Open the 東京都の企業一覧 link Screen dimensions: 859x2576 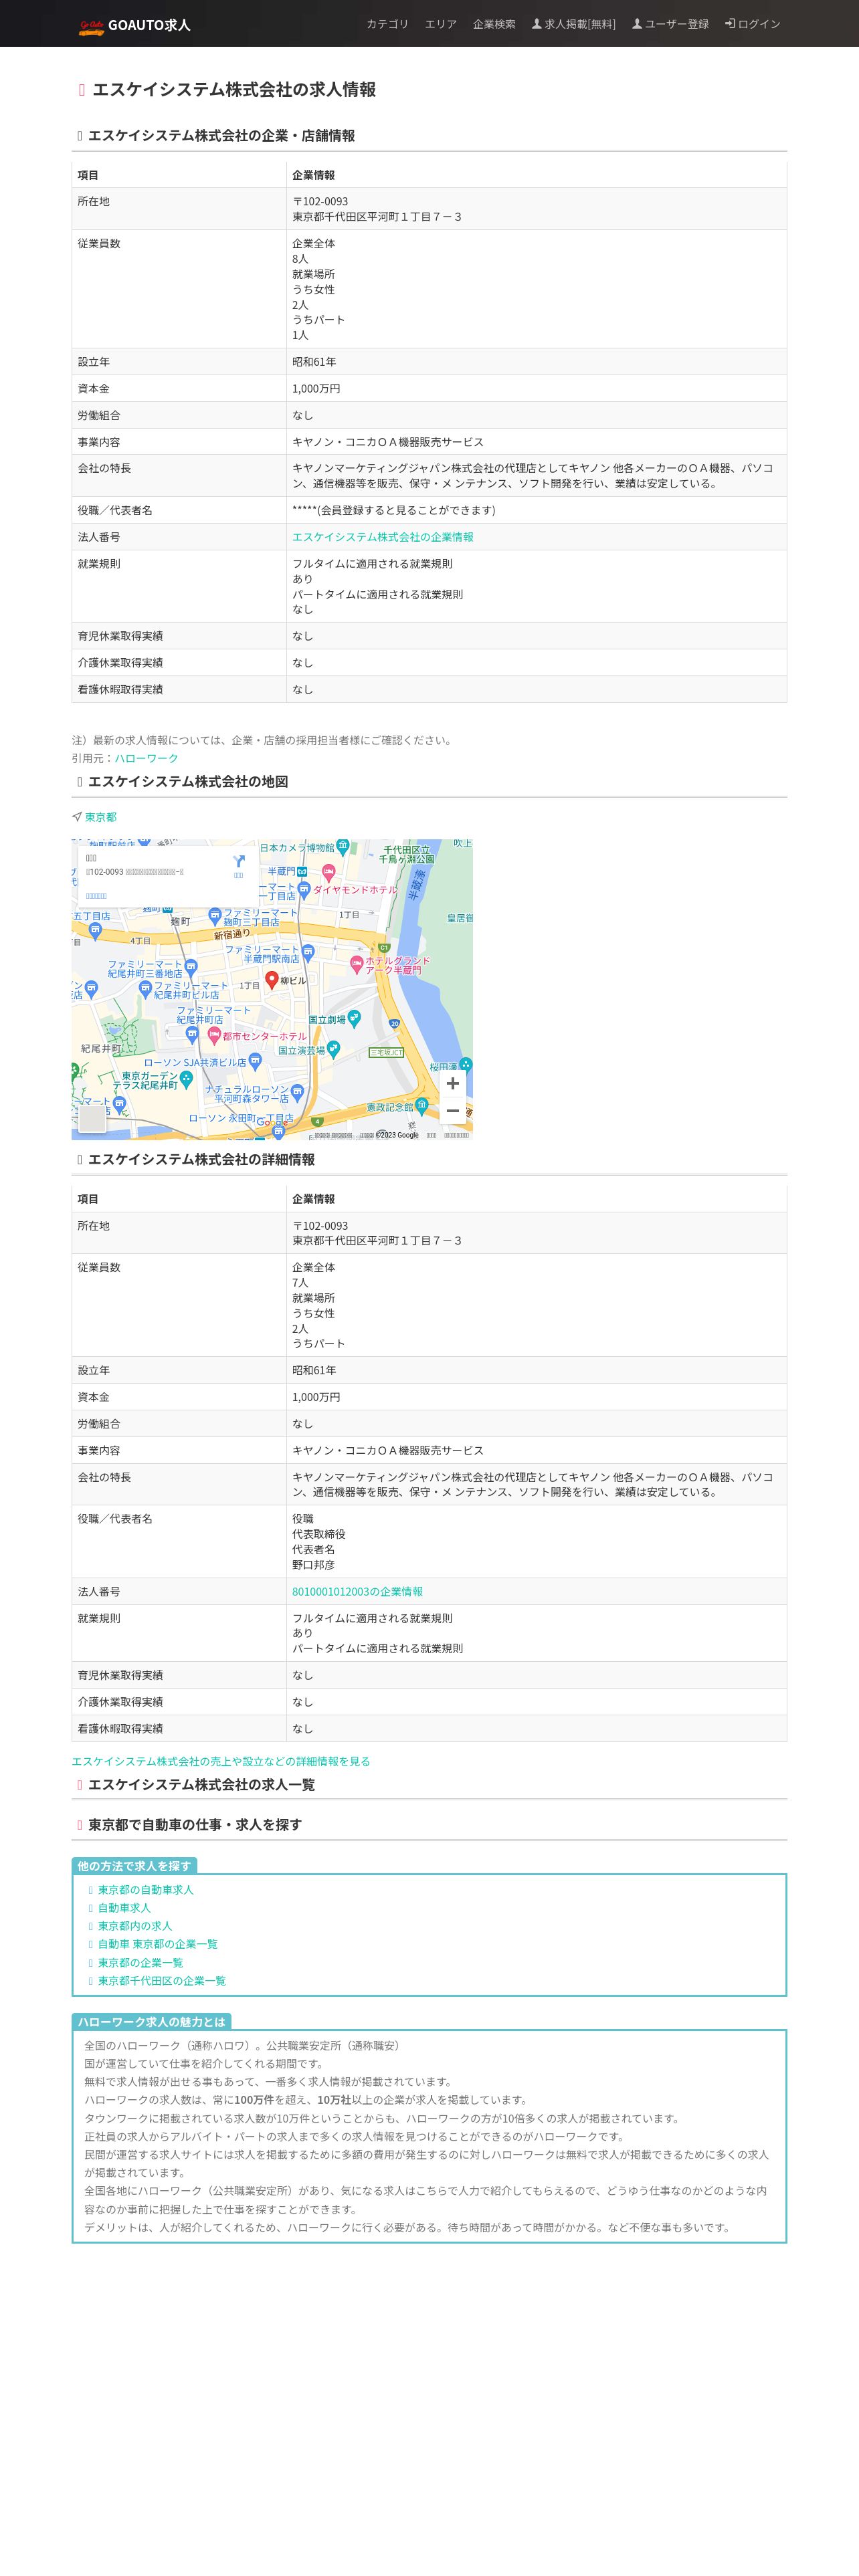click(140, 1962)
